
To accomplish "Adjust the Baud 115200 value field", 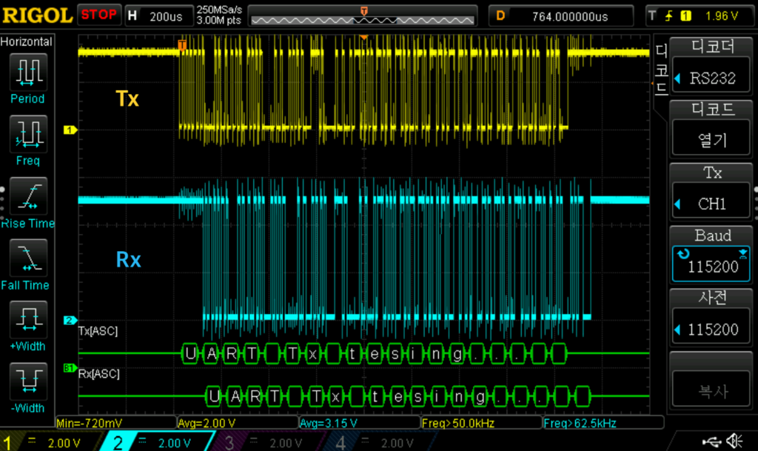I will coord(711,266).
